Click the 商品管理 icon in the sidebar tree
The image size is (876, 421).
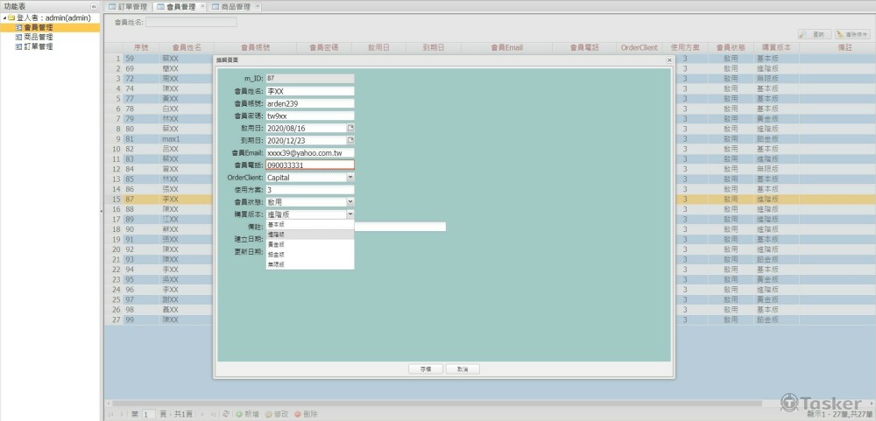click(18, 38)
